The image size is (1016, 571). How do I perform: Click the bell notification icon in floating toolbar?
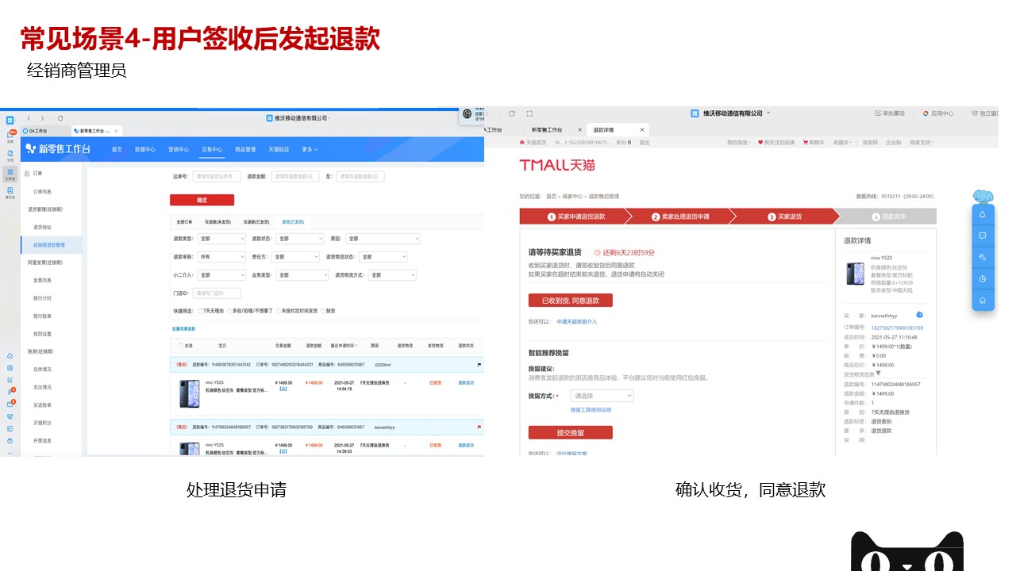click(x=983, y=214)
